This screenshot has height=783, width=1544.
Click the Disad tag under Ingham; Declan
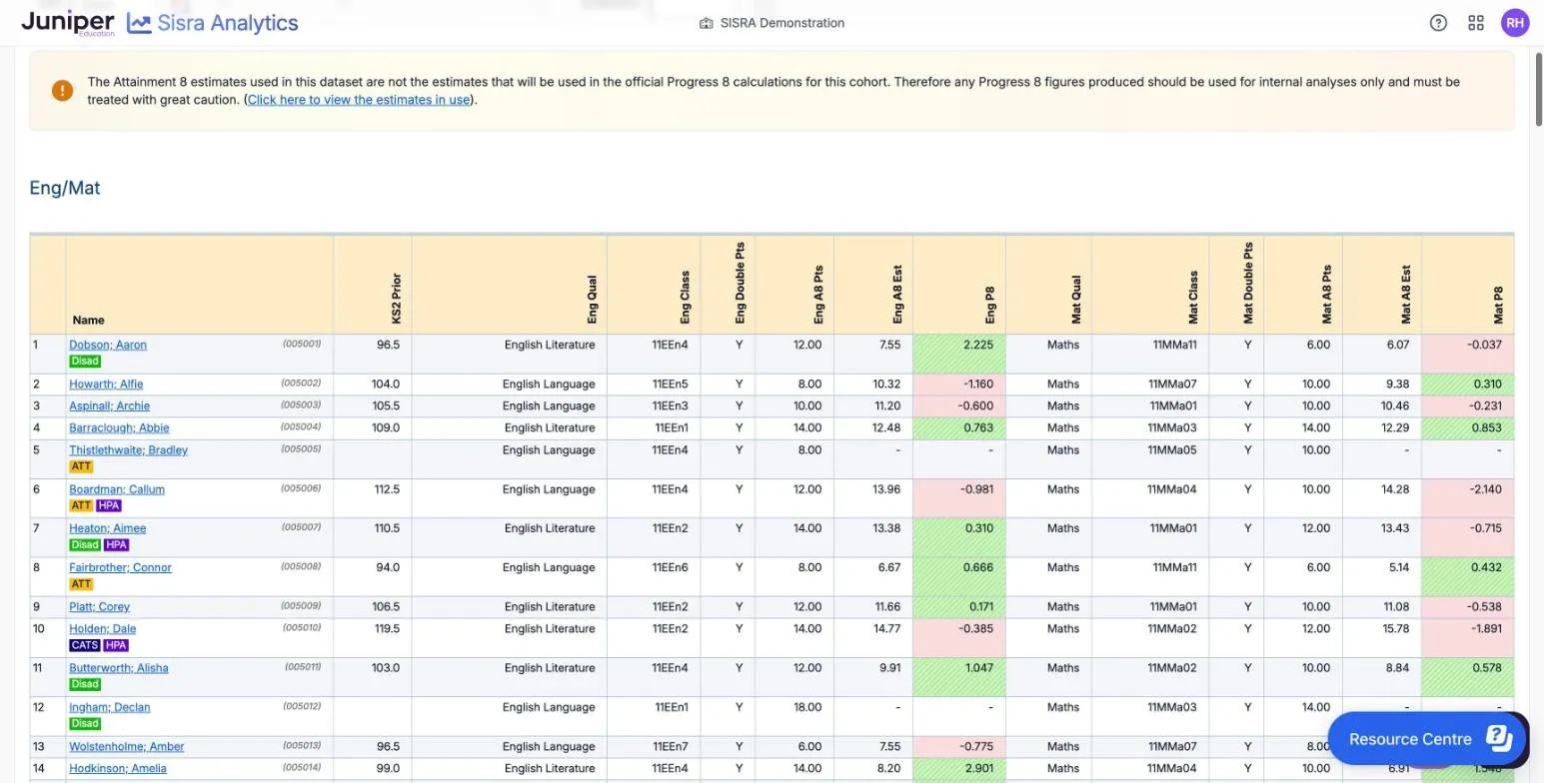[x=85, y=723]
